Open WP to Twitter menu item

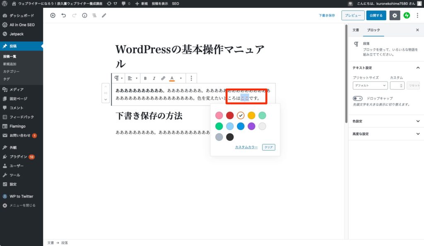[x=22, y=197]
